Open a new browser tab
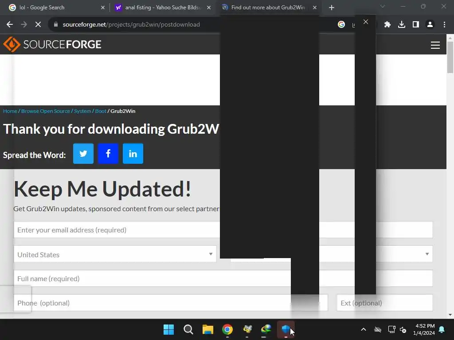 point(332,8)
